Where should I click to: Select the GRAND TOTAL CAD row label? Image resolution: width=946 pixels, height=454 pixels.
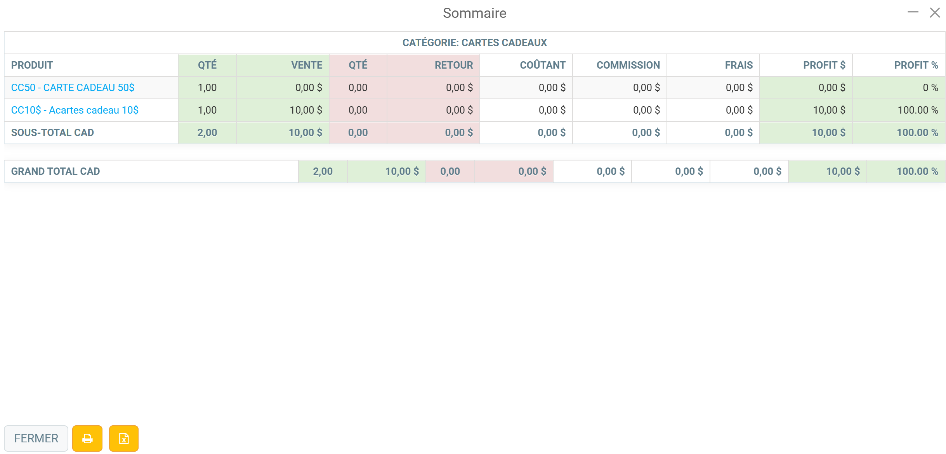coord(56,171)
